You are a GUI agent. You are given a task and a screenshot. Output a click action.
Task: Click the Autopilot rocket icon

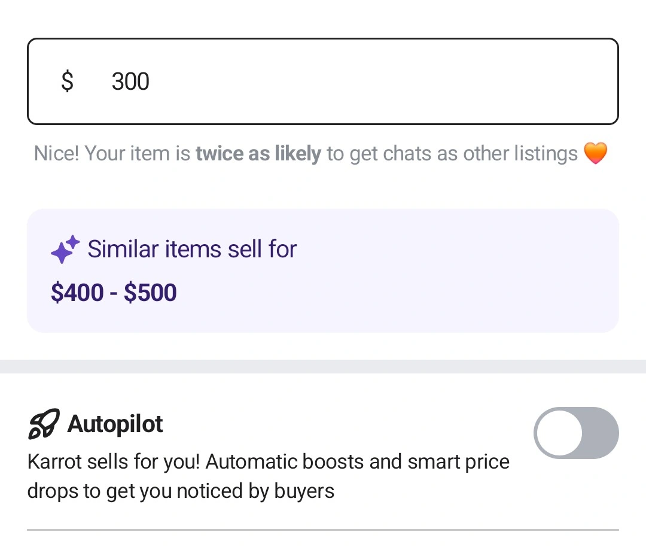(x=44, y=424)
